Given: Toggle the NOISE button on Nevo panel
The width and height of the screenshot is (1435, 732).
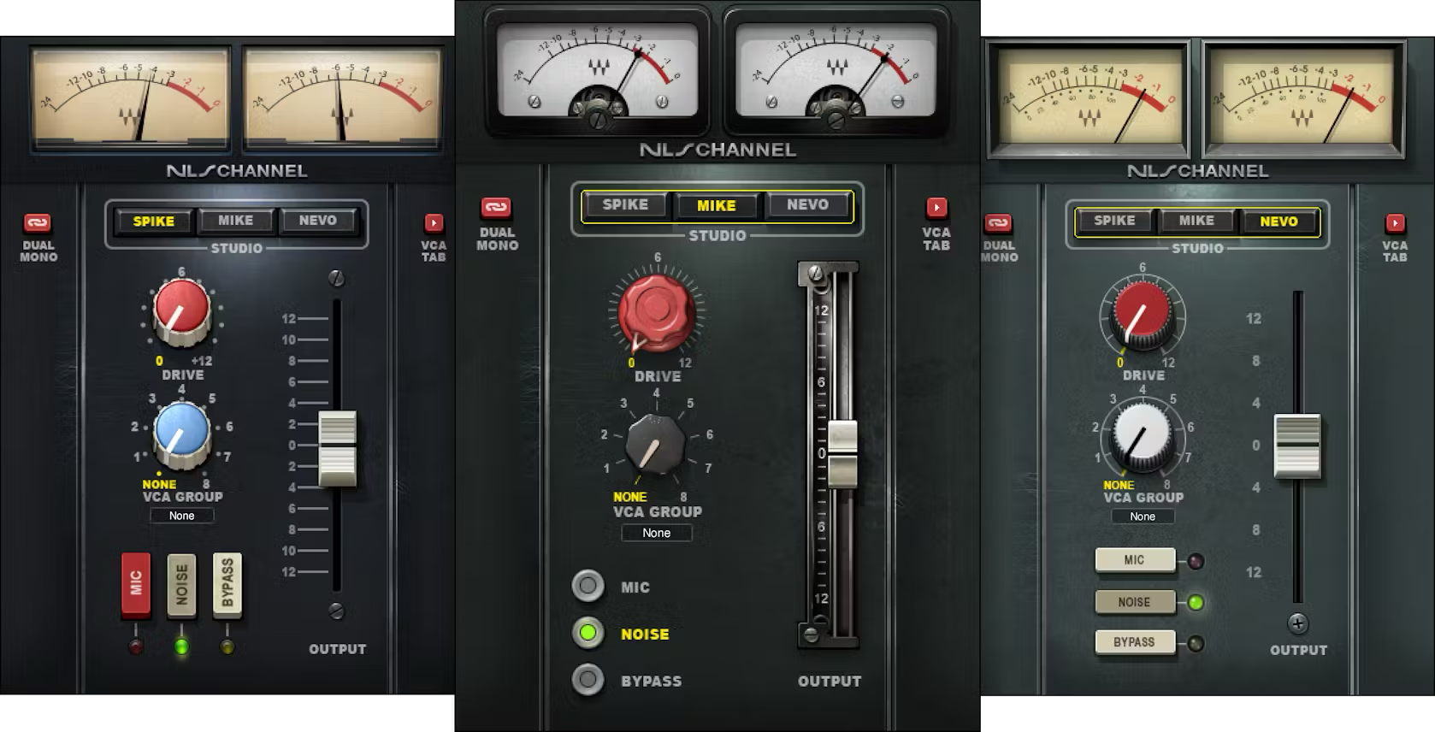Looking at the screenshot, I should pos(1135,602).
